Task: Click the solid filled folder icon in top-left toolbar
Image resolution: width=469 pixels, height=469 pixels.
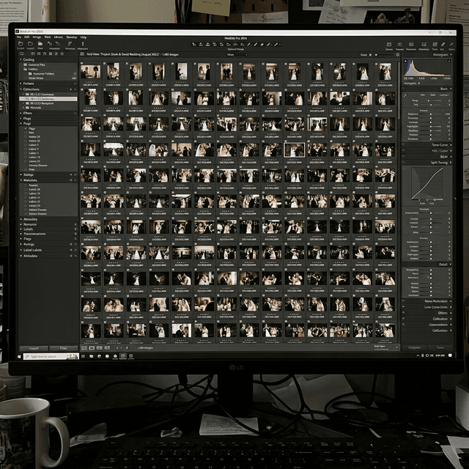Action: 40,44
